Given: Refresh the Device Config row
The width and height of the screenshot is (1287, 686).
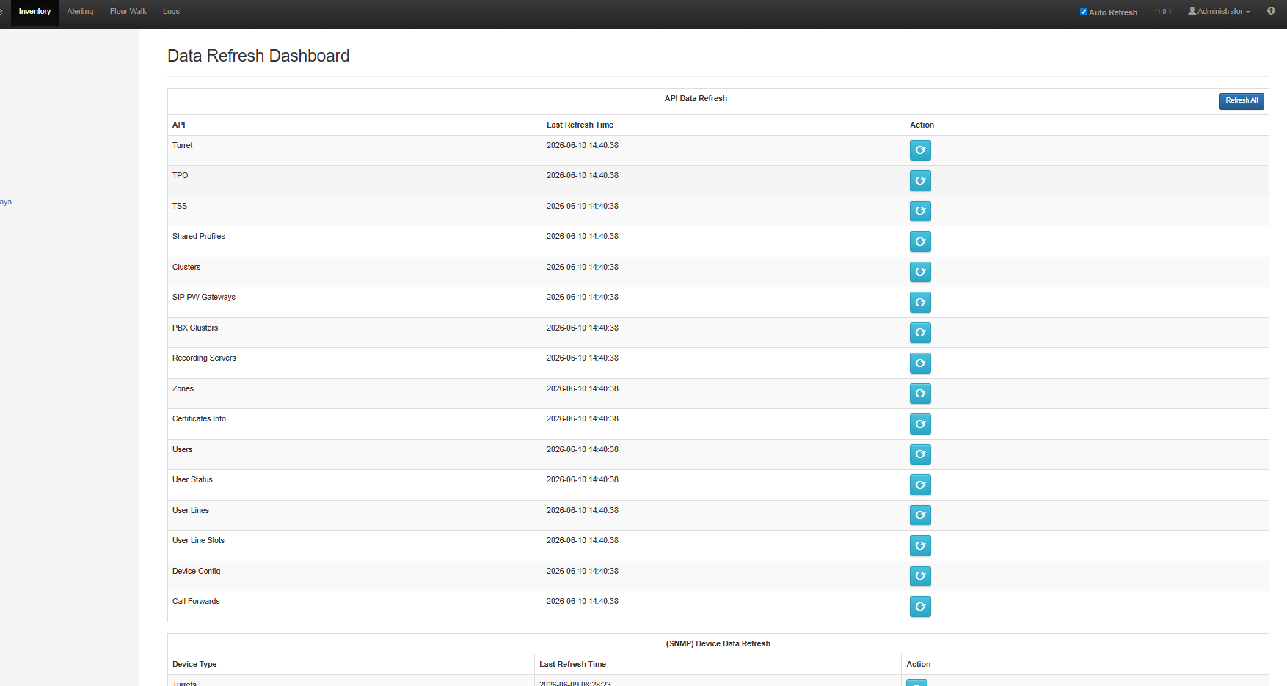Looking at the screenshot, I should pos(920,576).
